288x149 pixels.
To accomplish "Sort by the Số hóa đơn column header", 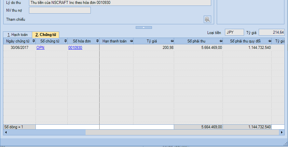I will pyautogui.click(x=82, y=41).
